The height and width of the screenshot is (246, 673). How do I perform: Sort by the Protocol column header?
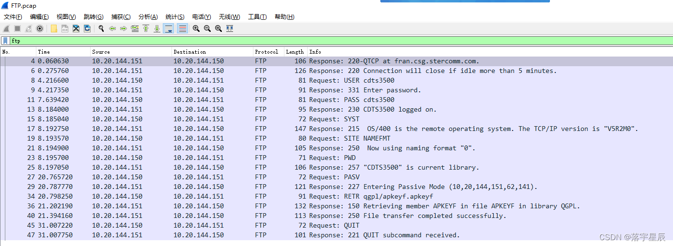tap(269, 52)
